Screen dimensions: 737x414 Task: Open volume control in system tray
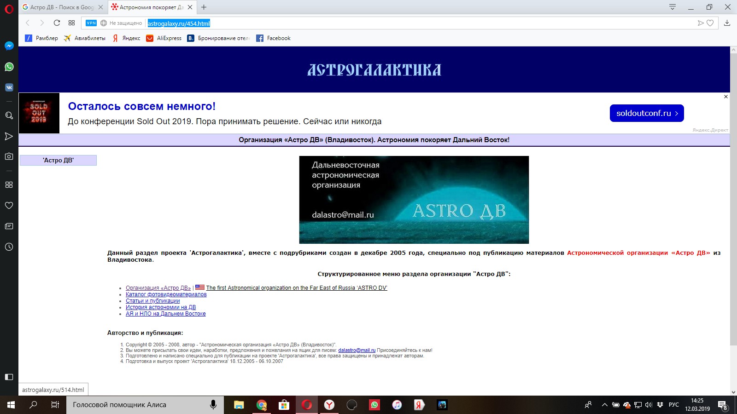click(649, 405)
